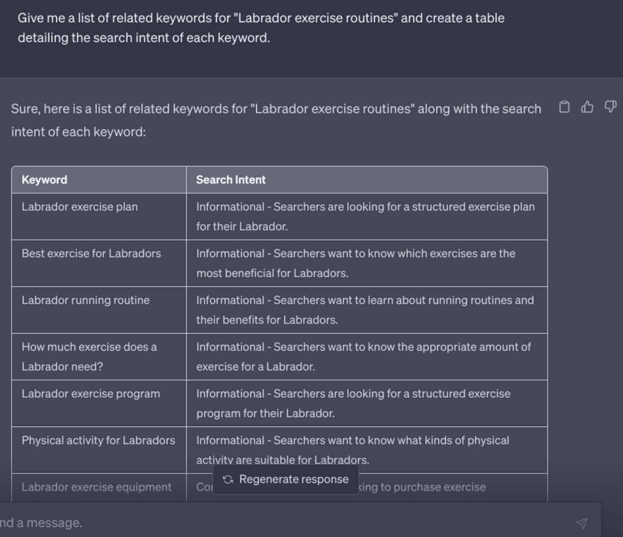
Task: Click the "Best exercise for Labradors" cell
Action: (91, 254)
